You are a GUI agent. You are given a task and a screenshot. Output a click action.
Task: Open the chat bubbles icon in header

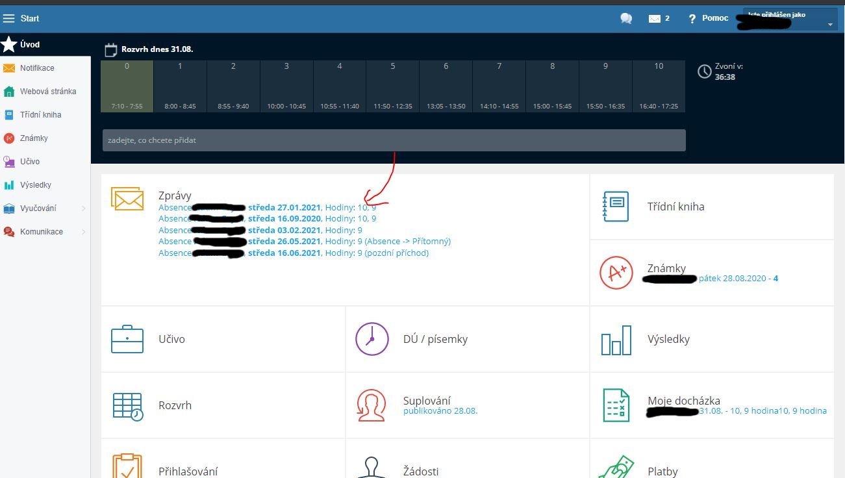[626, 18]
